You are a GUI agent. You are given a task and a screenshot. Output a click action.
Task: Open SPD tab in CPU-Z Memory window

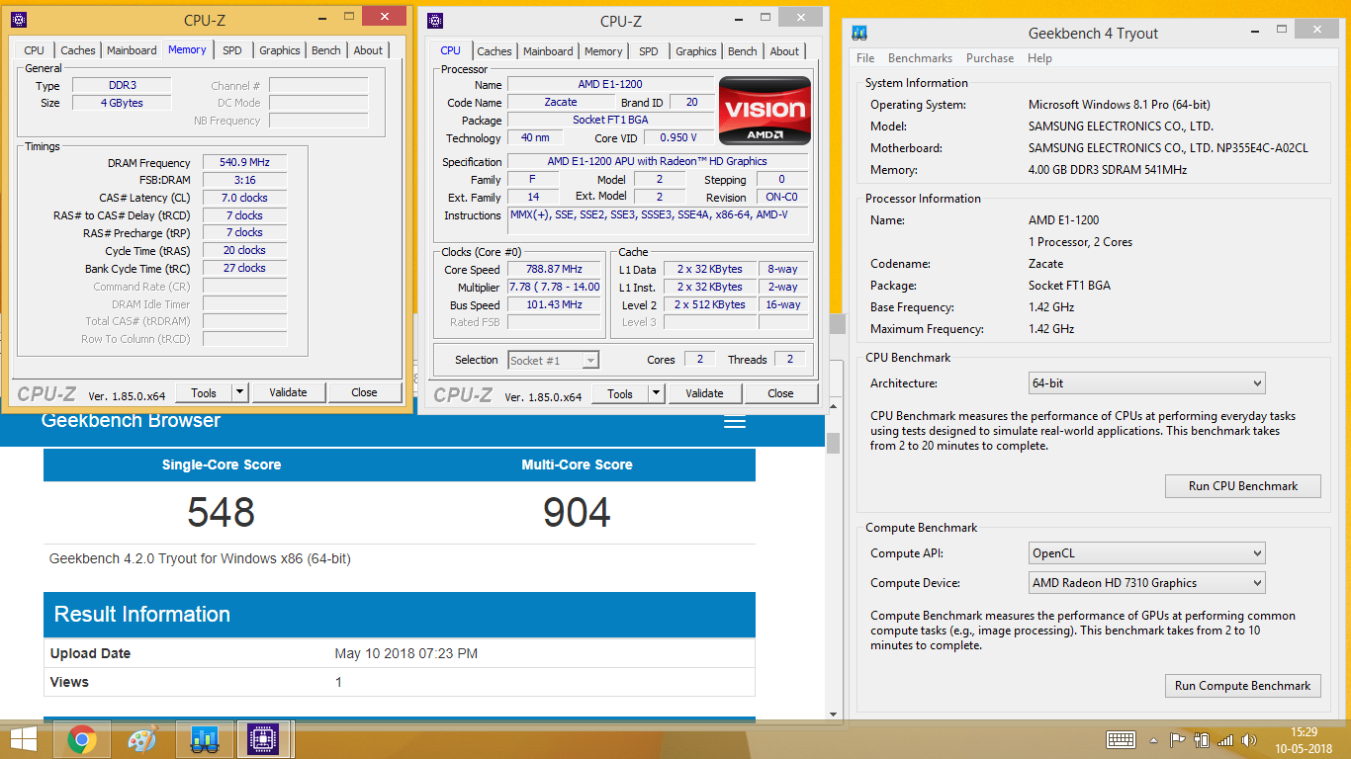click(231, 50)
